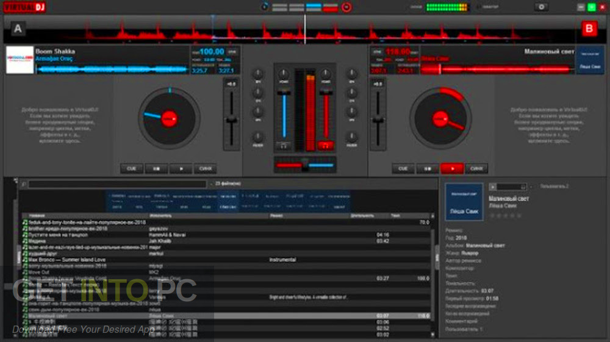
Task: Click the pause/stop button on left deck
Action: point(156,169)
